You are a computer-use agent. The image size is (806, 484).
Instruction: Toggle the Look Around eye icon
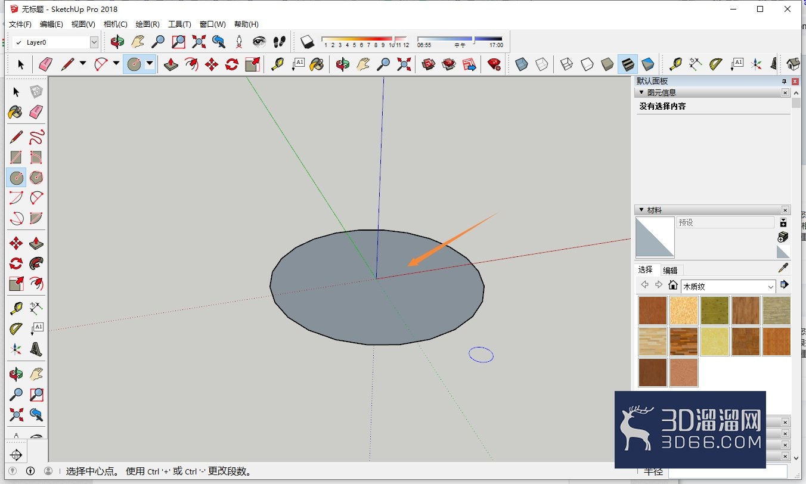(259, 42)
